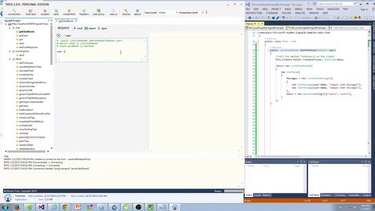Open the Trace Level dropdown

tap(168, 12)
